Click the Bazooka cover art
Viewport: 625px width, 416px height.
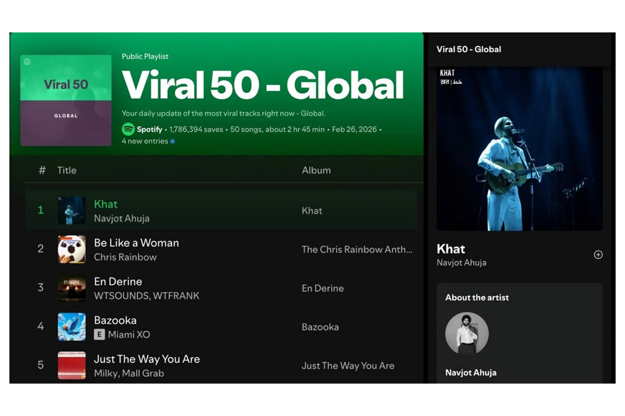(x=72, y=326)
